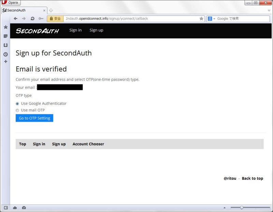The image size is (273, 212).
Task: Reload the page with the refresh icon
Action: 32,18
